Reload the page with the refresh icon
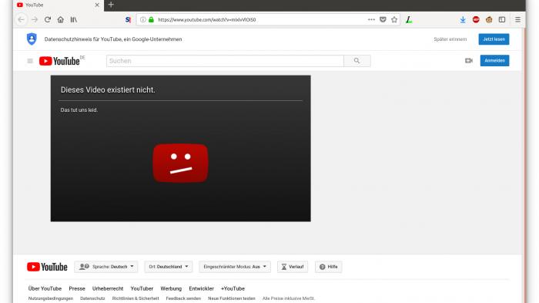Viewport: 539px width, 303px height. pyautogui.click(x=48, y=19)
